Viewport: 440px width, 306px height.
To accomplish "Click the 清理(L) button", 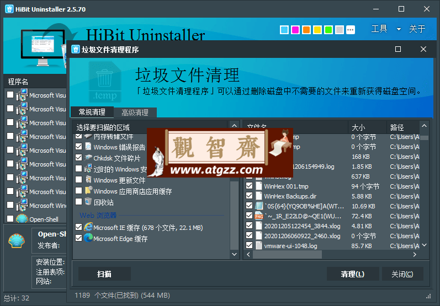I will 353,274.
